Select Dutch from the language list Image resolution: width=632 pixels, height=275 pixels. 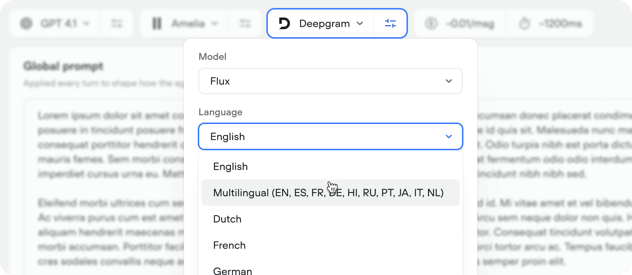[x=331, y=219]
